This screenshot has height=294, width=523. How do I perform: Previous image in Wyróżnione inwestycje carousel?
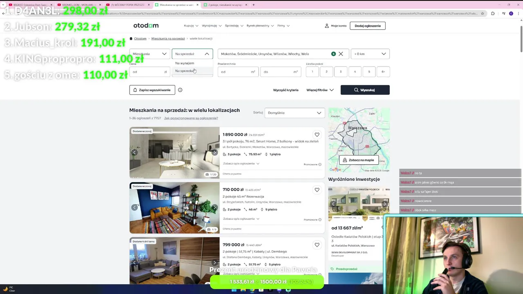333,204
